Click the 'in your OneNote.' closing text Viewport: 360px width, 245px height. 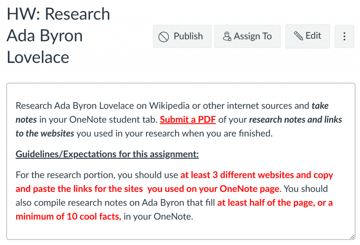click(x=159, y=217)
